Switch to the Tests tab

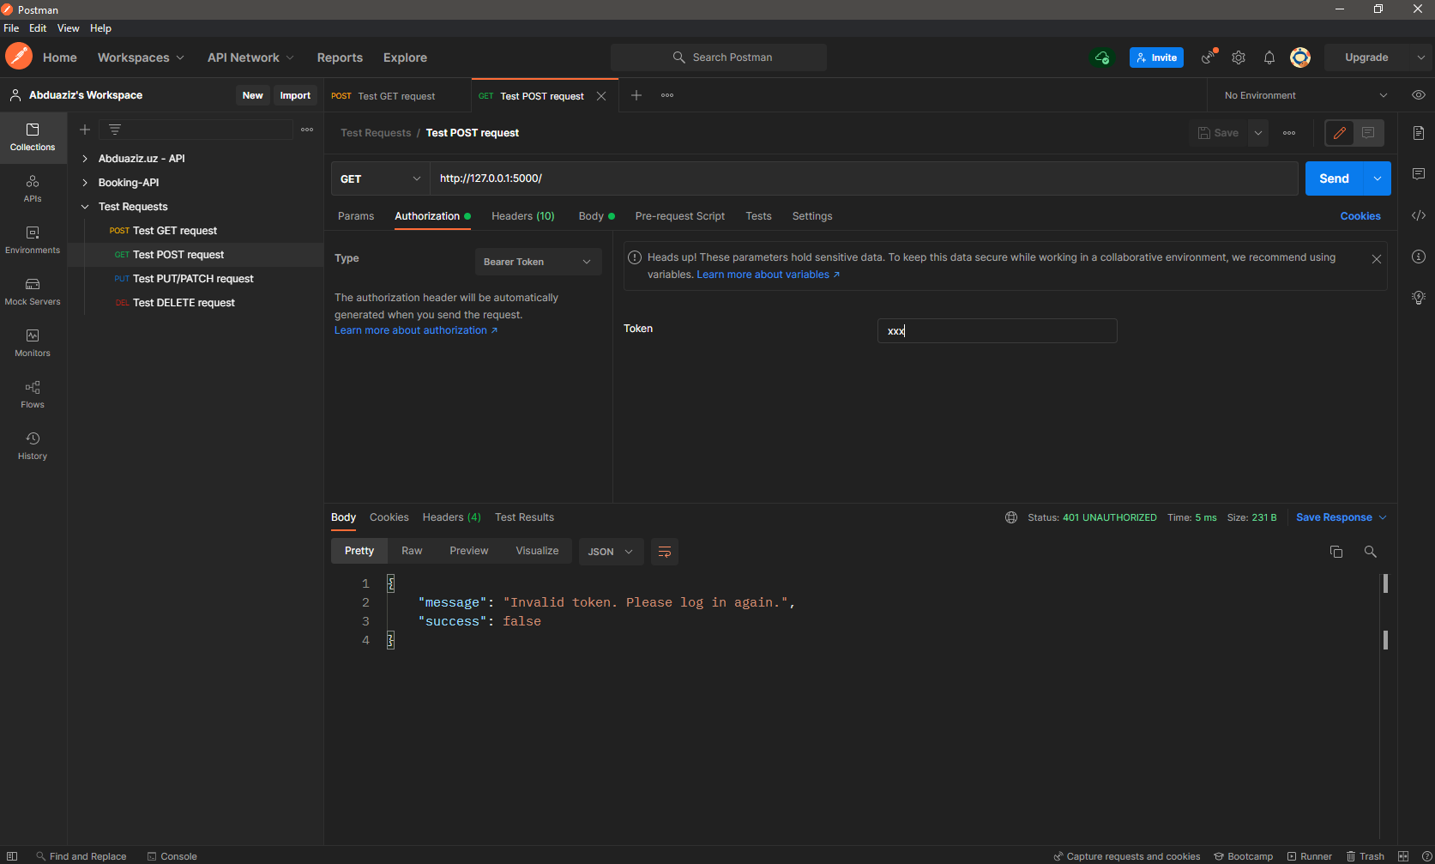click(758, 216)
